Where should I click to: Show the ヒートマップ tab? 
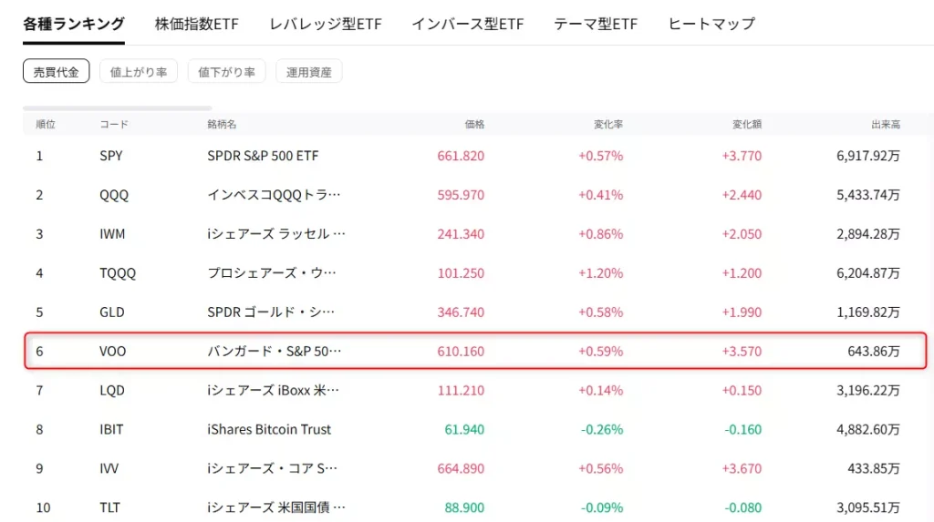711,24
